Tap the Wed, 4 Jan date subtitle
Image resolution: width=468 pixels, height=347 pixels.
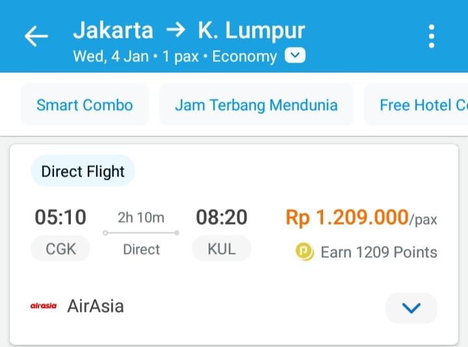point(111,56)
